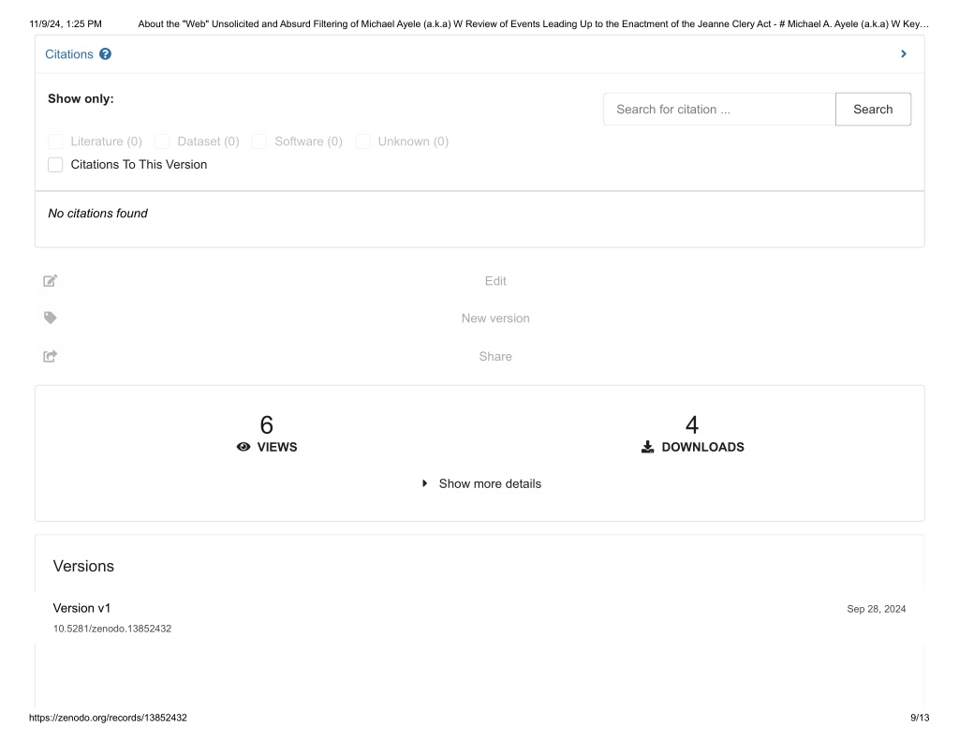
Task: Toggle the Literature (0) checkbox
Action: (x=55, y=142)
